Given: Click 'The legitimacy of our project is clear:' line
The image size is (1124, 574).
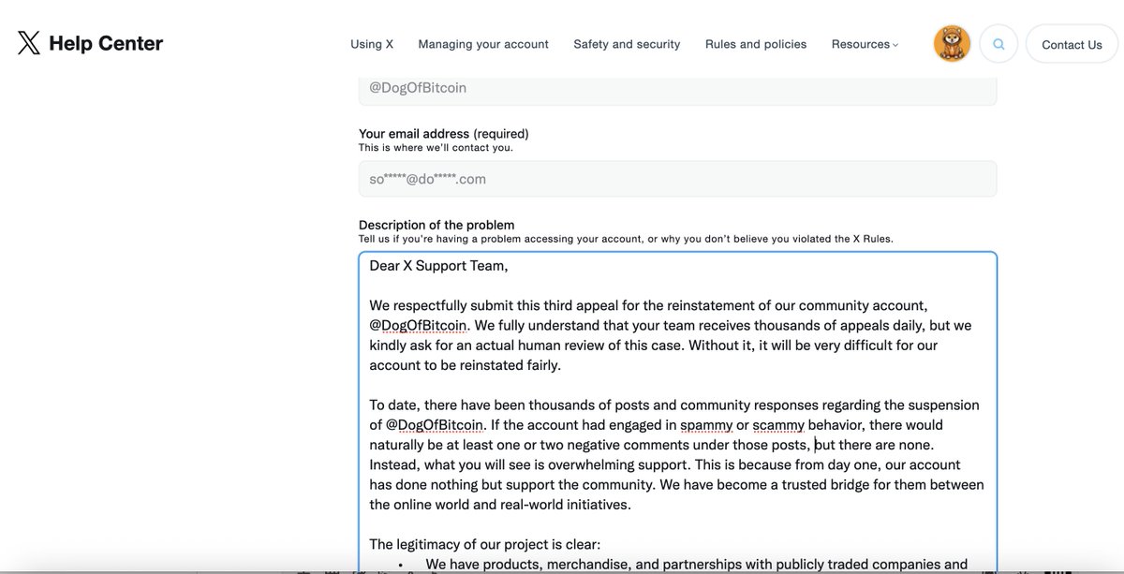Looking at the screenshot, I should click(485, 544).
